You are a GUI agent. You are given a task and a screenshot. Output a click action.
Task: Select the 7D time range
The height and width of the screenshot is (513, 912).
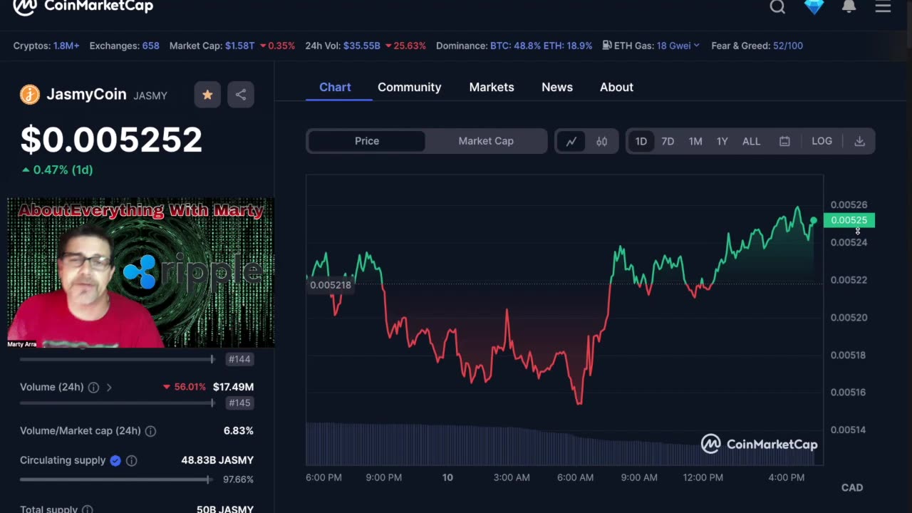(x=668, y=141)
